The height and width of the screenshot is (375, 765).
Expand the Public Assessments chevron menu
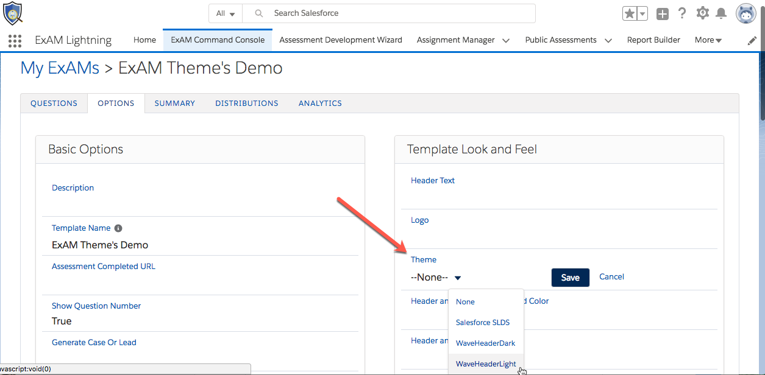(608, 41)
